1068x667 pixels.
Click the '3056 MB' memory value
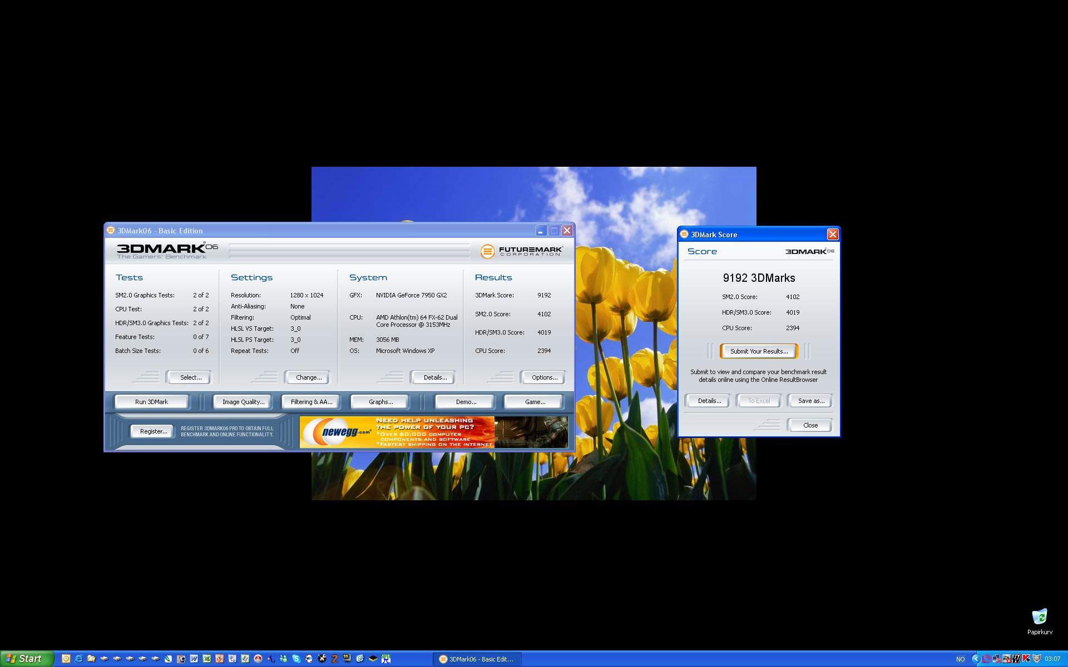(x=387, y=340)
